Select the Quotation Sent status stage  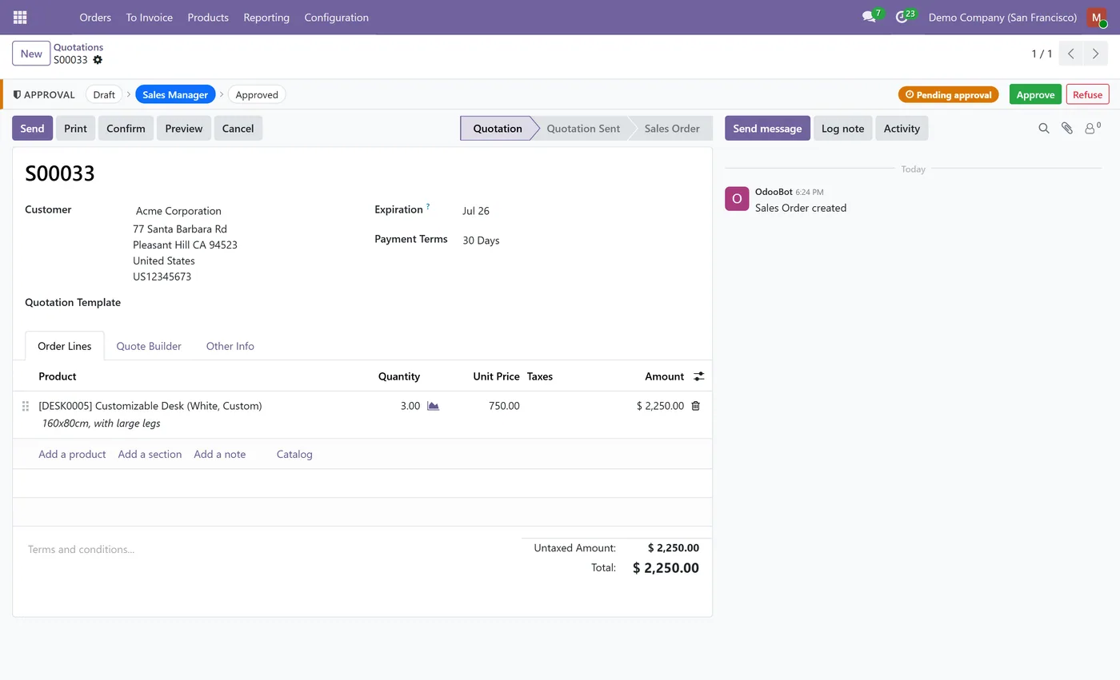pos(583,128)
